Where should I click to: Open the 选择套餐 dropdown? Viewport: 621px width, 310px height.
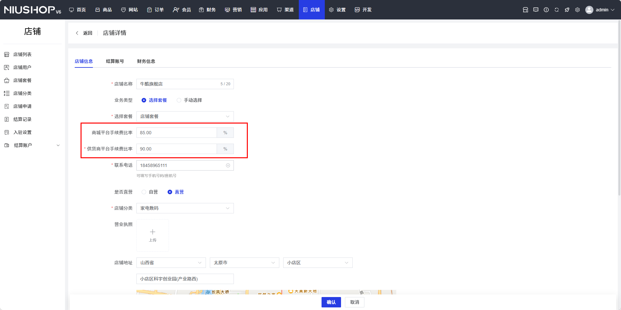(185, 116)
